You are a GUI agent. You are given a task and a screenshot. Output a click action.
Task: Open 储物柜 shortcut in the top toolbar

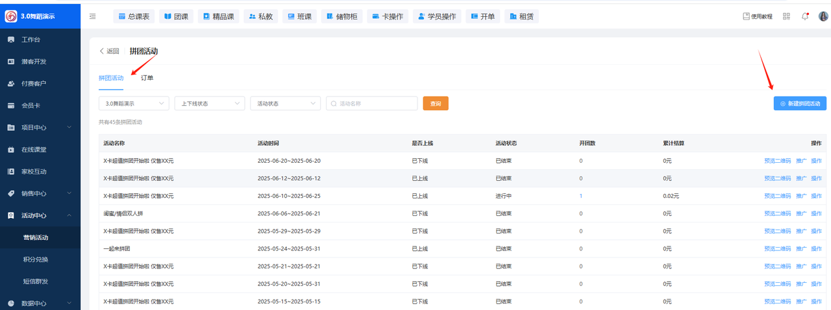(x=341, y=16)
